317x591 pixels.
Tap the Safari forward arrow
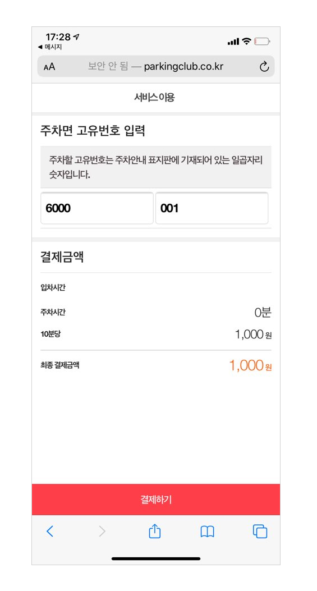coord(102,532)
